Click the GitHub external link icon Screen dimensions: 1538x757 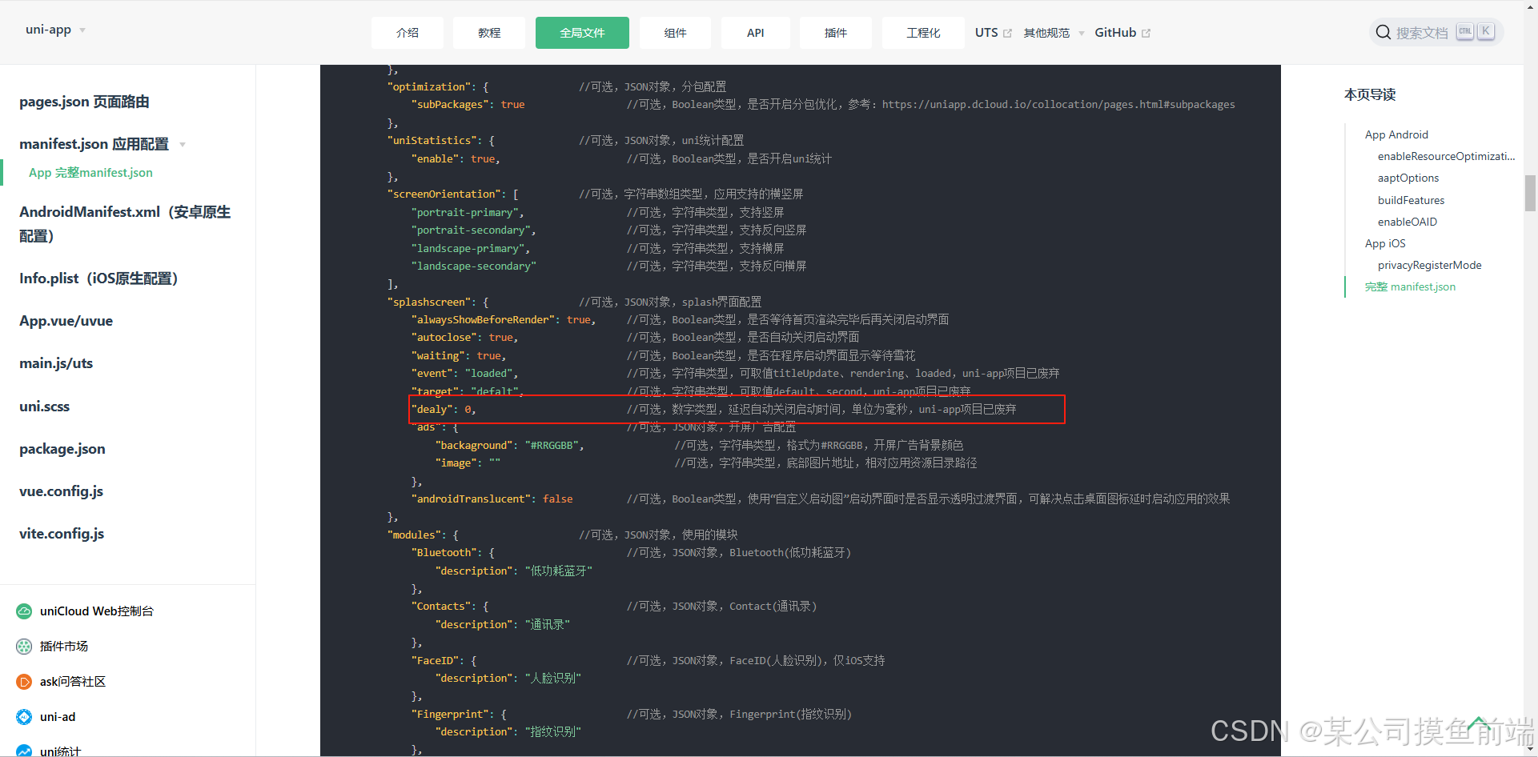pyautogui.click(x=1146, y=34)
